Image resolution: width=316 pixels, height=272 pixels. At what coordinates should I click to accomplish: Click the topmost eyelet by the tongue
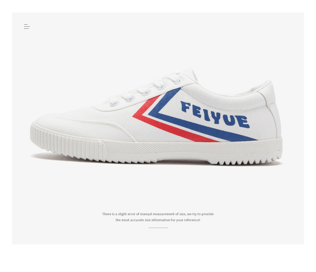click(x=178, y=81)
